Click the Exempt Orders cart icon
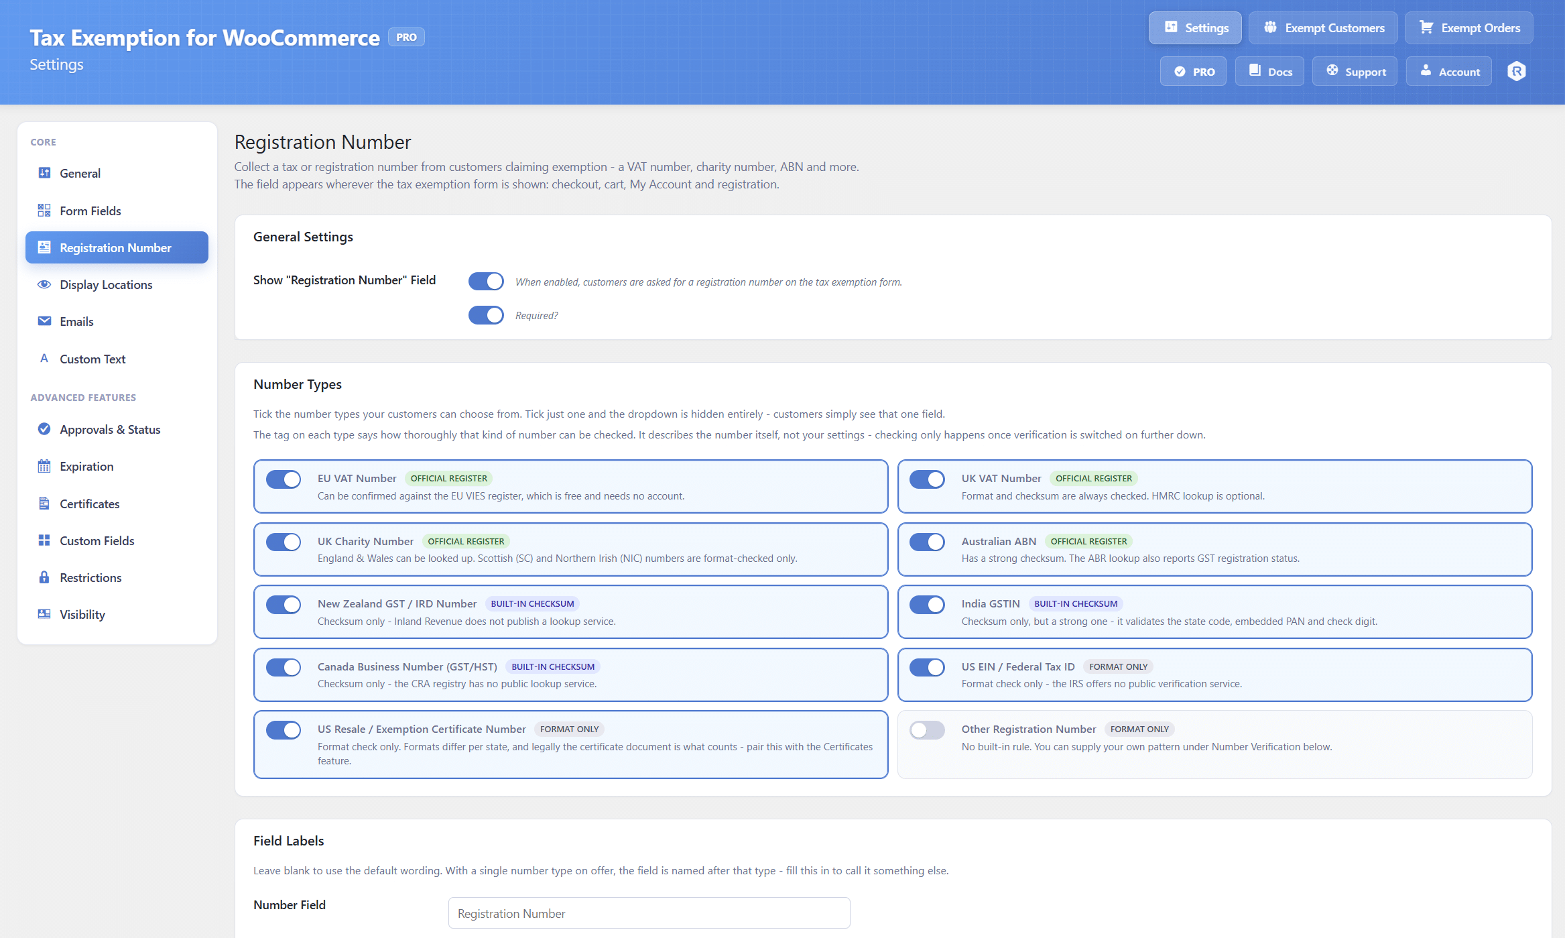 (x=1426, y=27)
